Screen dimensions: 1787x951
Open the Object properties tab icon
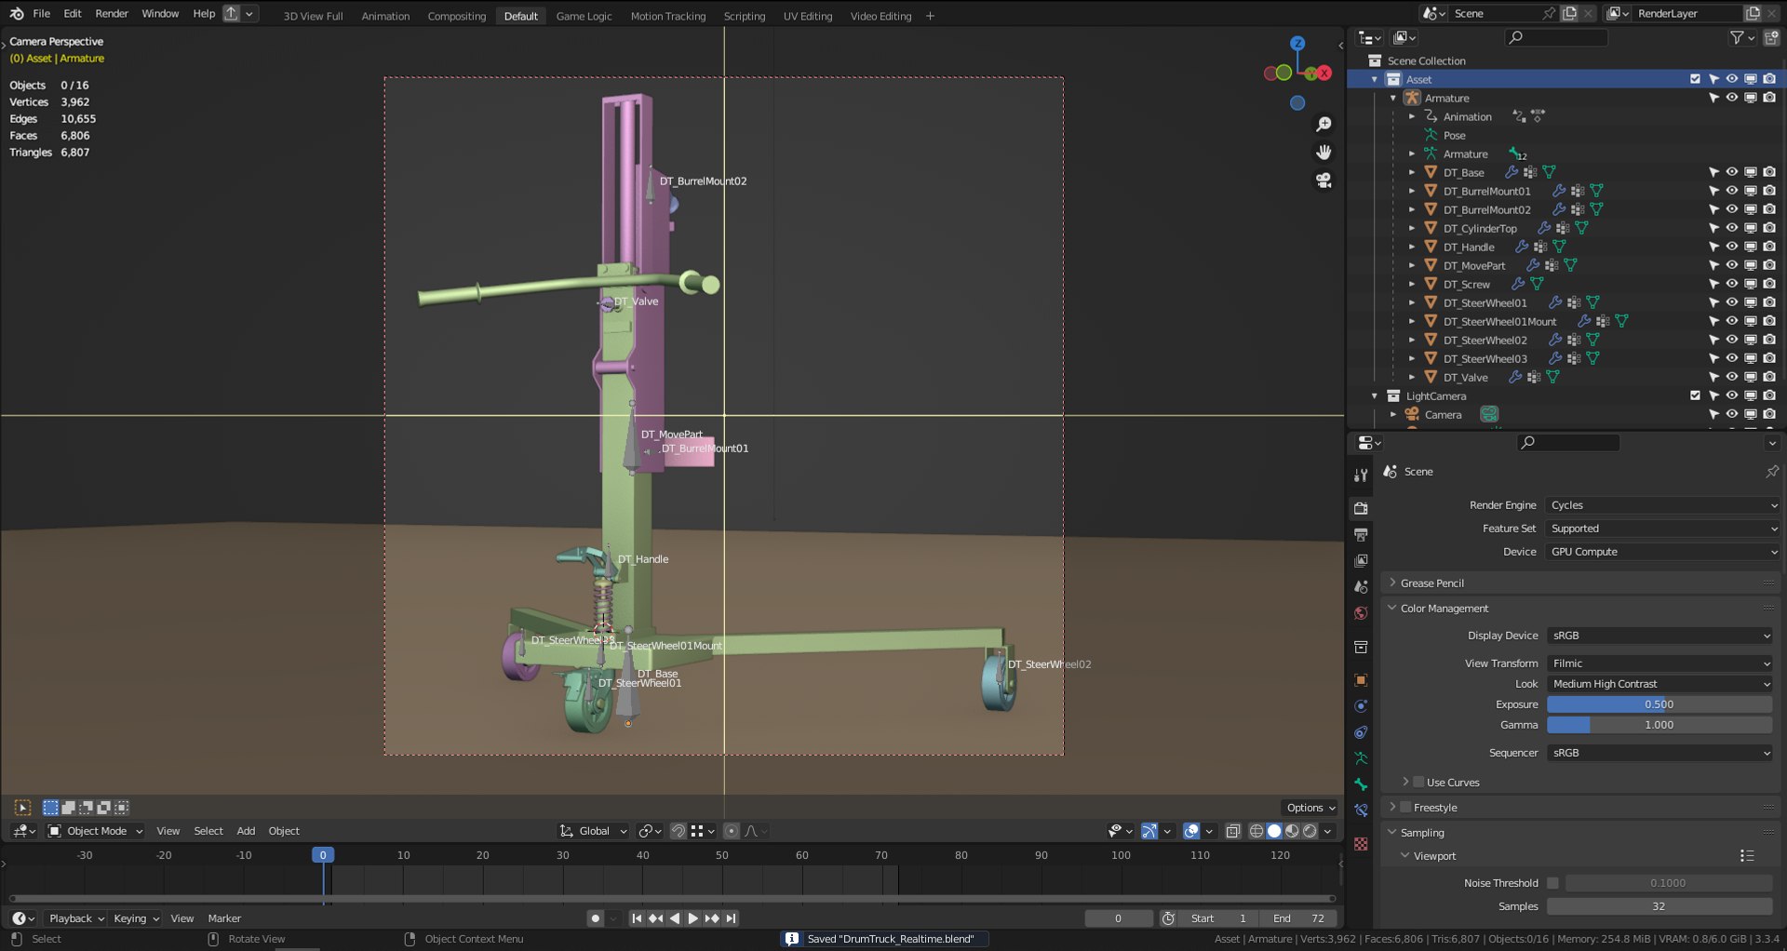click(x=1361, y=680)
